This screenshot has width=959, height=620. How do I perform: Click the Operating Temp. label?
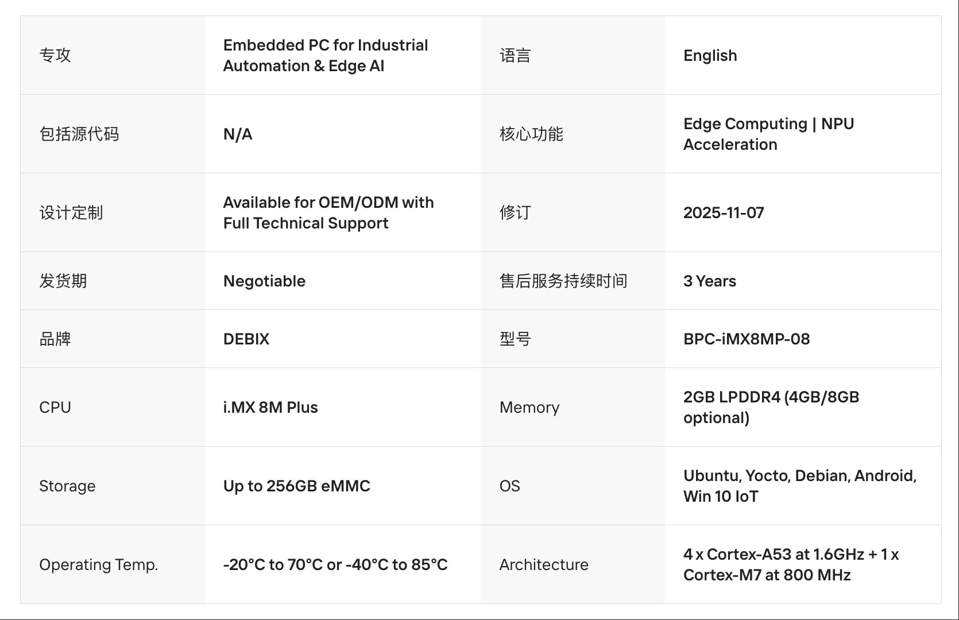pyautogui.click(x=98, y=564)
